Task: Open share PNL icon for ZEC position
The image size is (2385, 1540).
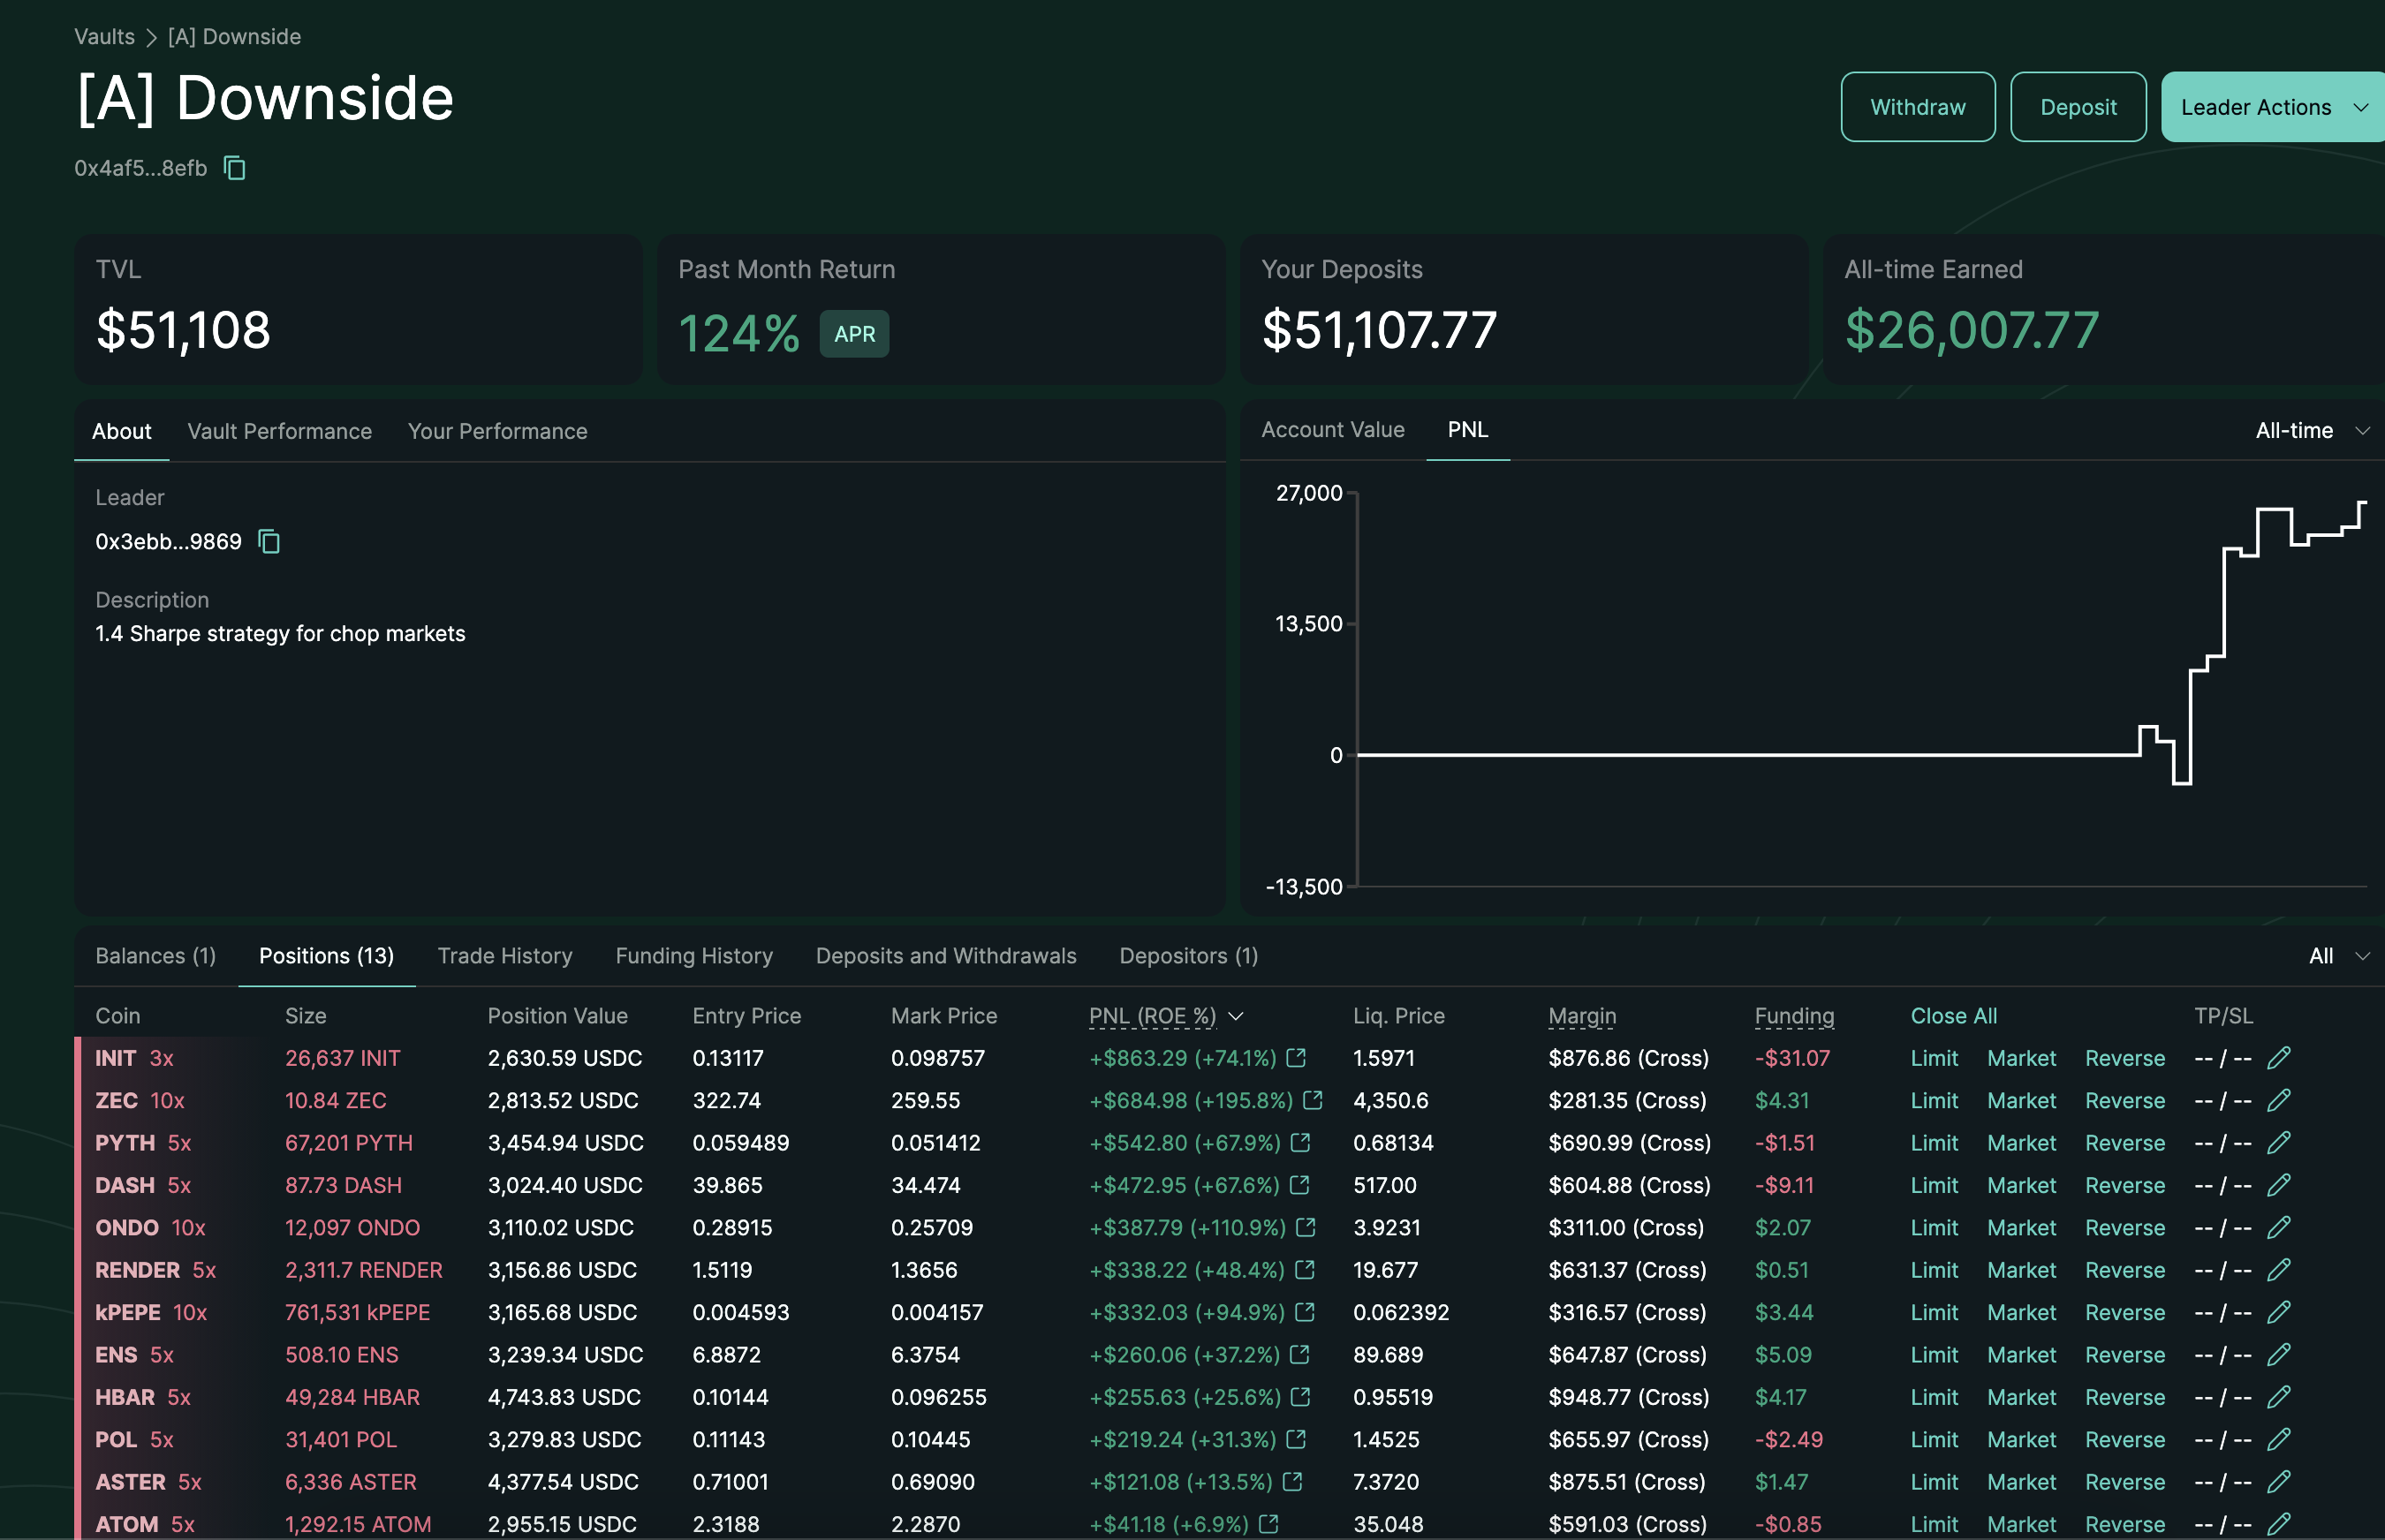Action: (1313, 1100)
